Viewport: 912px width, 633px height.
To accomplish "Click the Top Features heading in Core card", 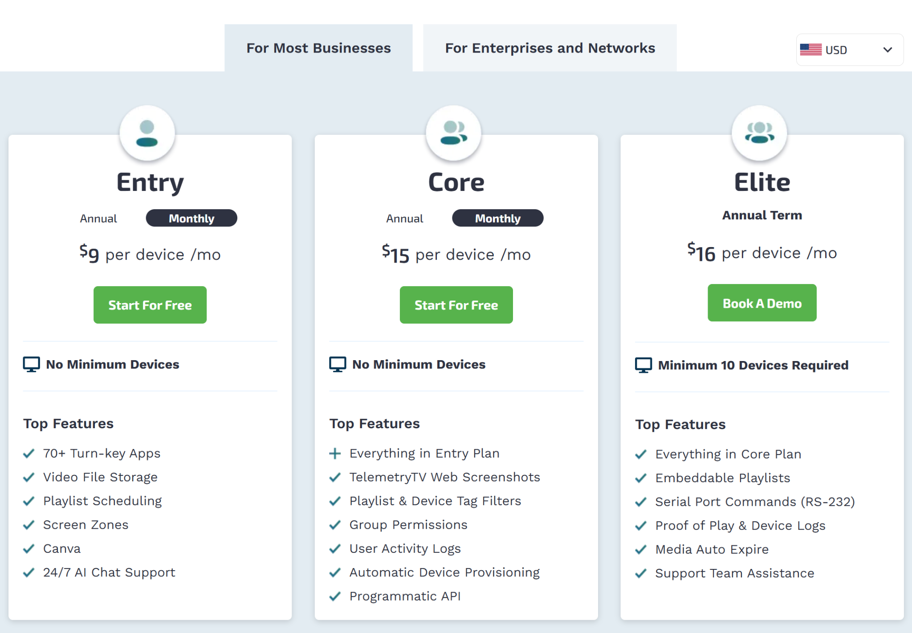I will pos(375,424).
